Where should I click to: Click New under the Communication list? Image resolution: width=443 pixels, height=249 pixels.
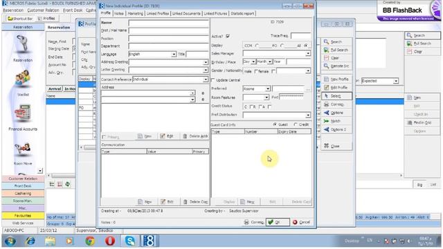pos(145,202)
